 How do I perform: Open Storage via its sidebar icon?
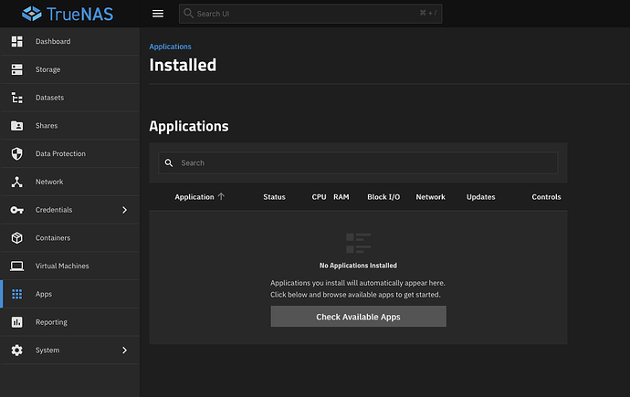pyautogui.click(x=16, y=69)
